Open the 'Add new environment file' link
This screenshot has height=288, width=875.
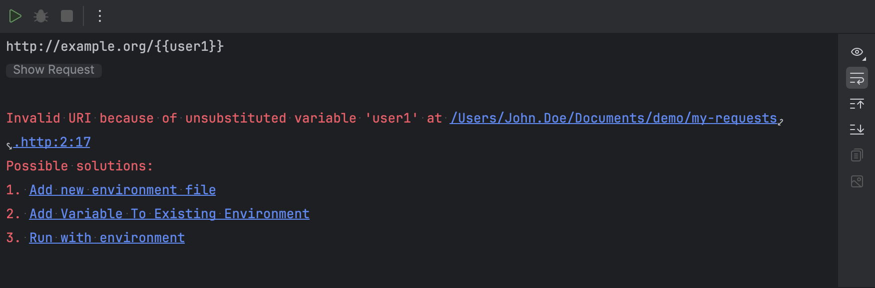click(x=122, y=190)
